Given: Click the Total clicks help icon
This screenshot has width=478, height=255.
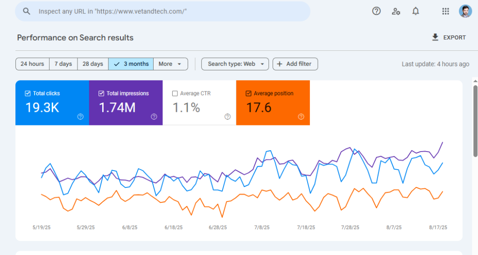Looking at the screenshot, I should coord(80,117).
